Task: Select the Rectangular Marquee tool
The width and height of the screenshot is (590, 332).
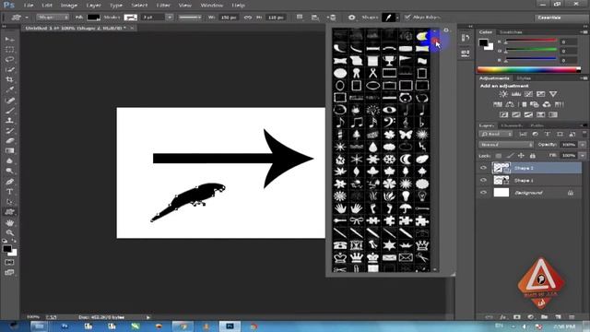Action: point(10,50)
